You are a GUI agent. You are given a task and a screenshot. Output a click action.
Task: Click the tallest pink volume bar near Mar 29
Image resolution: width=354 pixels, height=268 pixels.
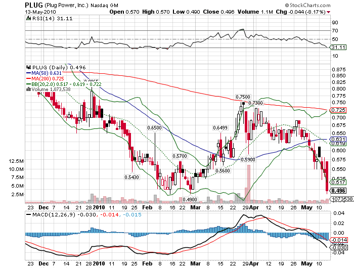(x=249, y=184)
